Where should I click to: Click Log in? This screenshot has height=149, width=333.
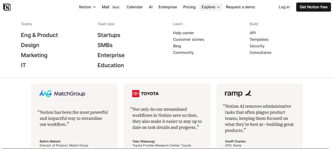tap(284, 7)
